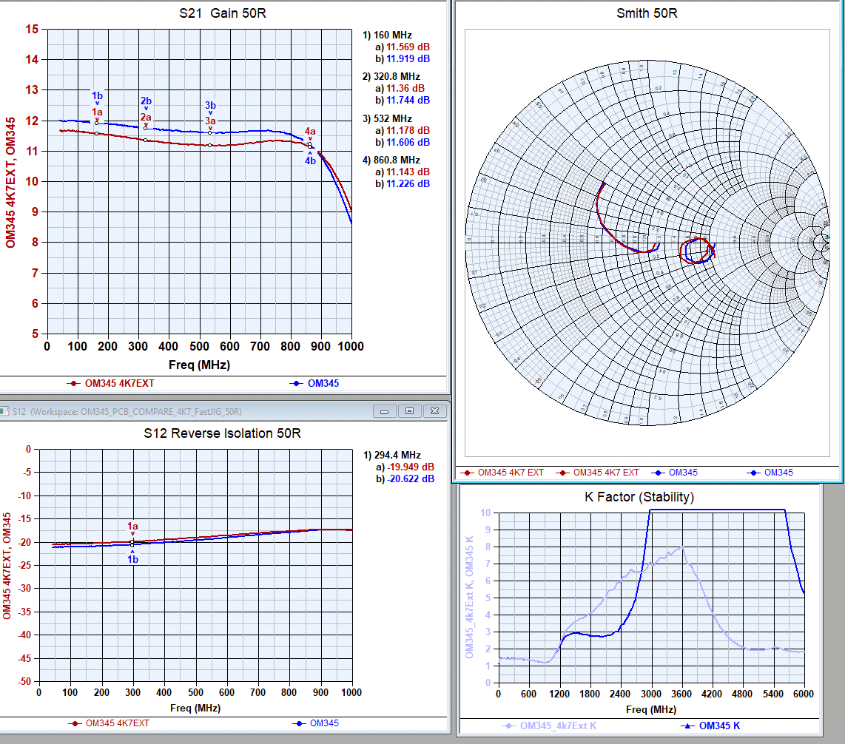
Task: Select marker 2a on the S21 Gain chart
Action: [x=146, y=118]
